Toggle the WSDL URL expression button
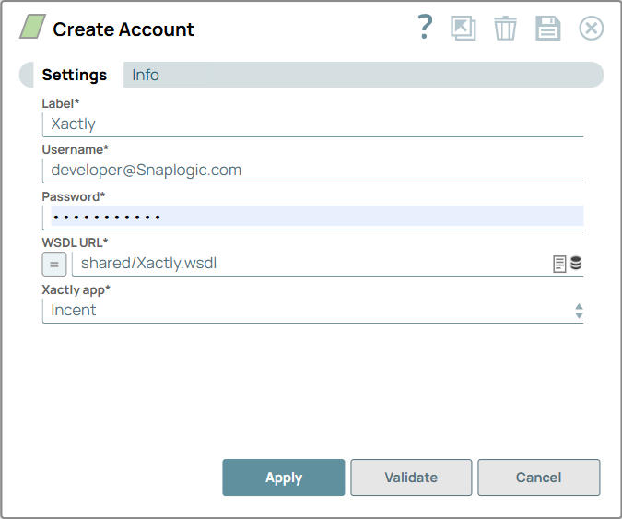The width and height of the screenshot is (622, 519). tap(54, 264)
